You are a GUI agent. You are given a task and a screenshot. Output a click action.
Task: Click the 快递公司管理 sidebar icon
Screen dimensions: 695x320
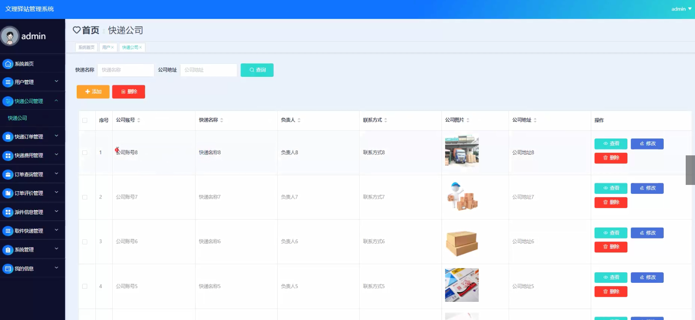tap(8, 101)
